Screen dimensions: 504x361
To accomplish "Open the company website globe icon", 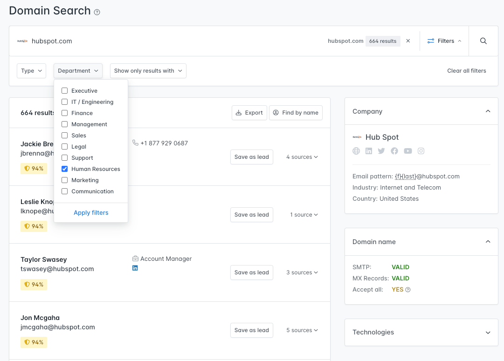I will pos(356,151).
